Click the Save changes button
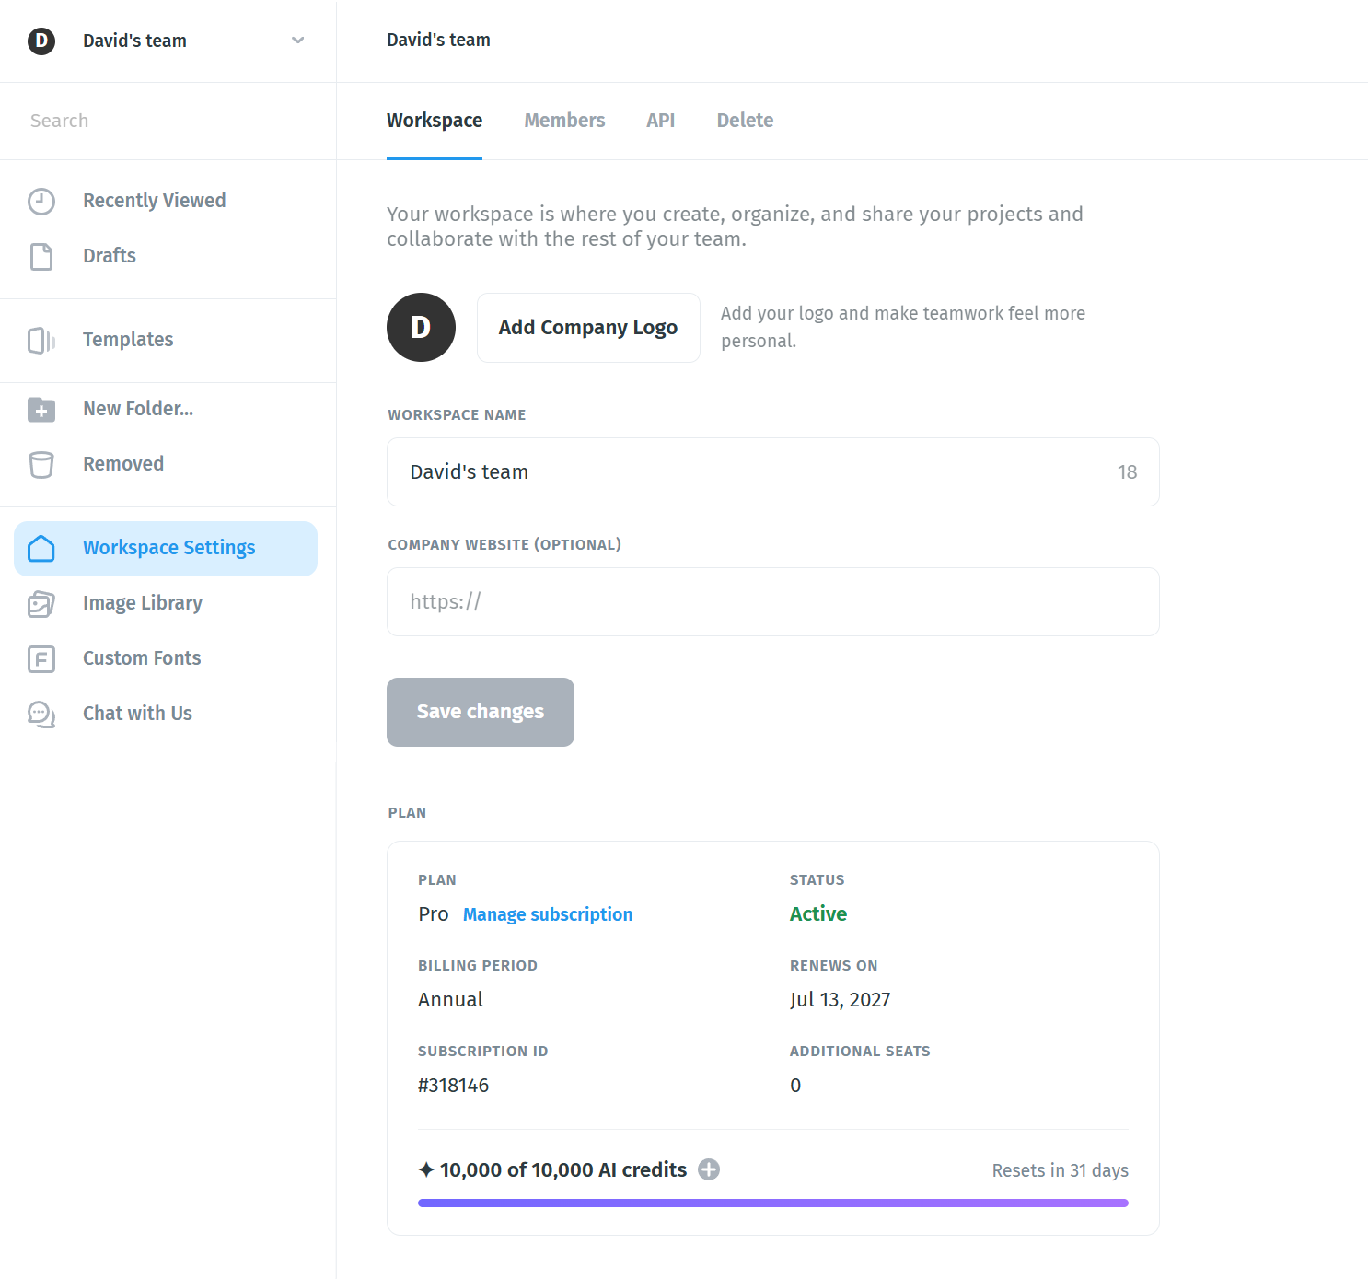The image size is (1368, 1279). 481,712
